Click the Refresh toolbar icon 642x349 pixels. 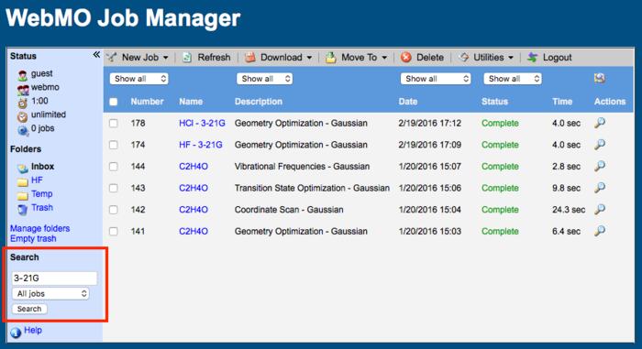tap(187, 58)
